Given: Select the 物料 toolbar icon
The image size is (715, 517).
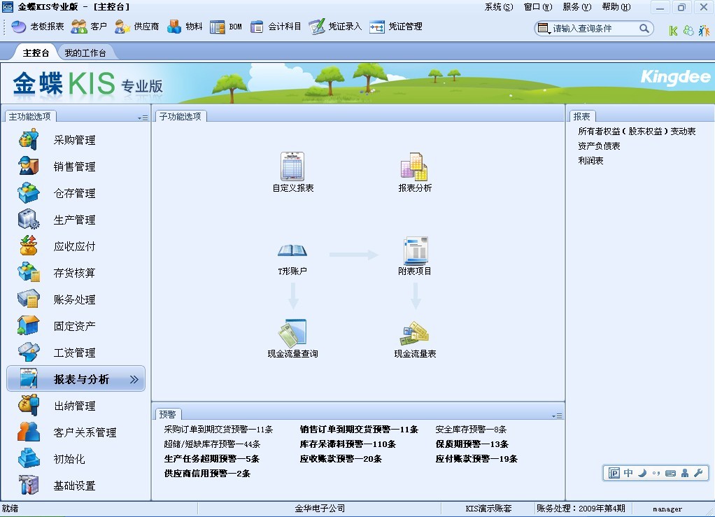Looking at the screenshot, I should (x=185, y=27).
